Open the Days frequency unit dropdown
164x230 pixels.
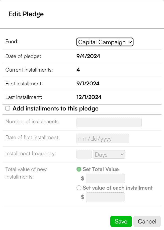point(109,154)
